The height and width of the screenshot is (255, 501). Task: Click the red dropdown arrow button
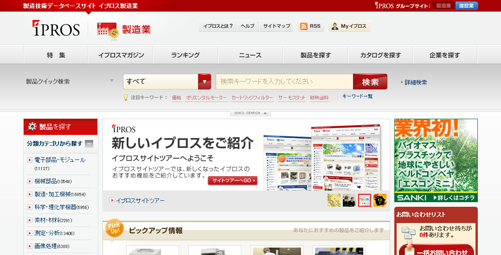[x=205, y=82]
